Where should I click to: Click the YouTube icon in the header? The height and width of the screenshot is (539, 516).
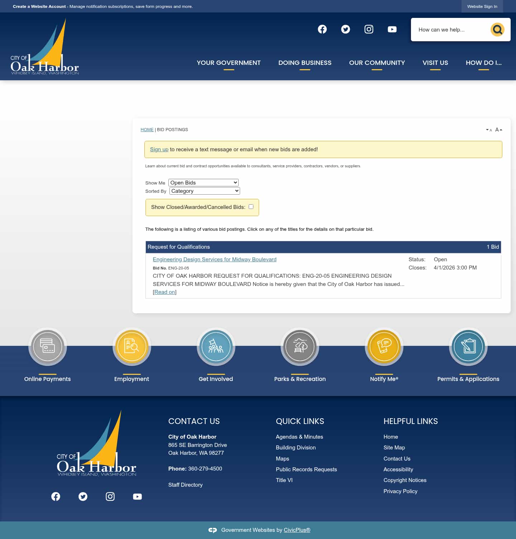pos(392,29)
